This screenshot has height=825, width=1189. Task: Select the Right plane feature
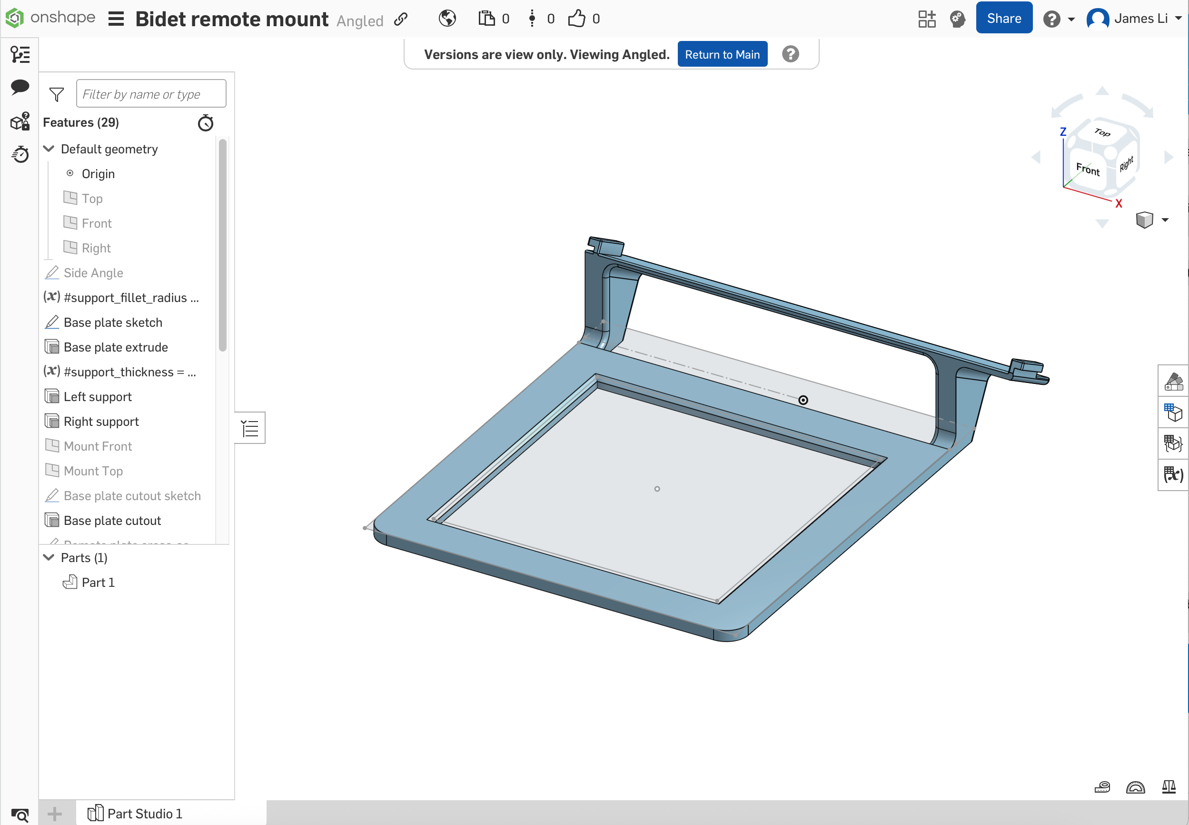point(96,248)
